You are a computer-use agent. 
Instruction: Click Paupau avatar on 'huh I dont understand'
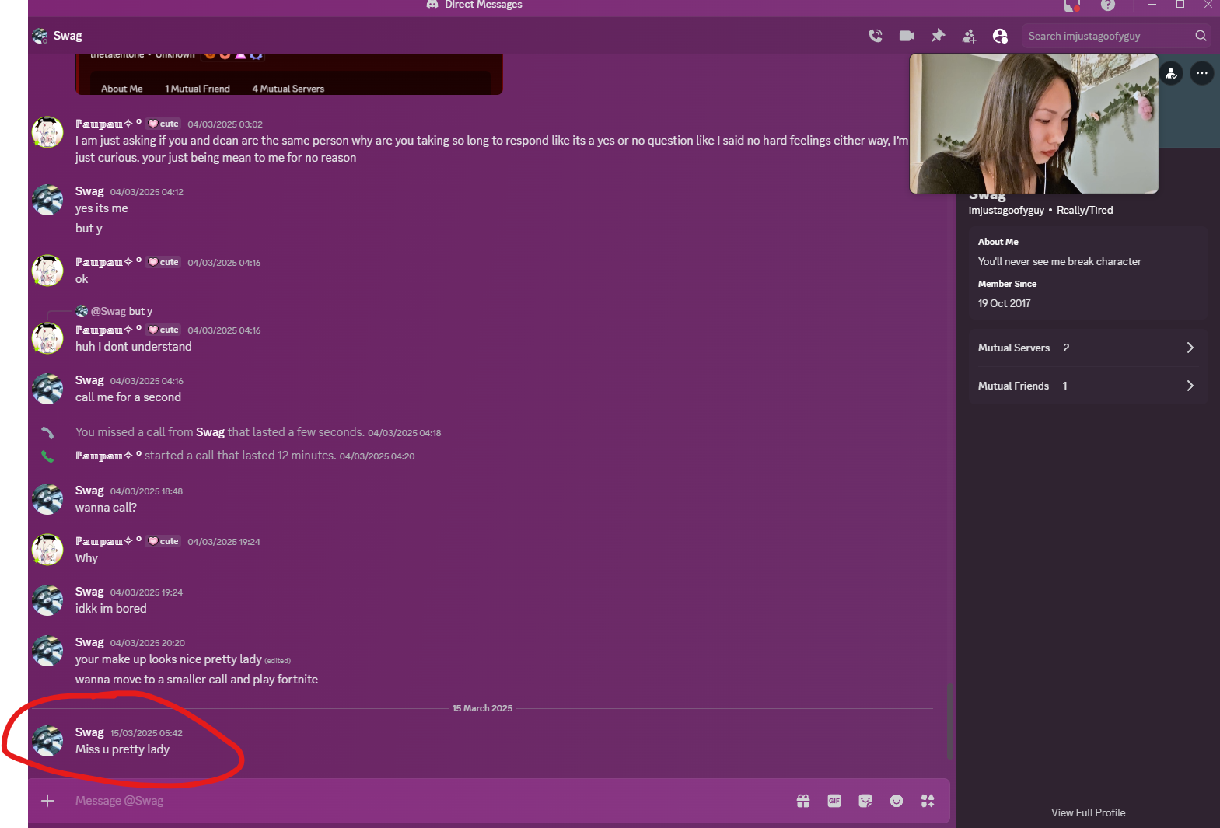(47, 338)
